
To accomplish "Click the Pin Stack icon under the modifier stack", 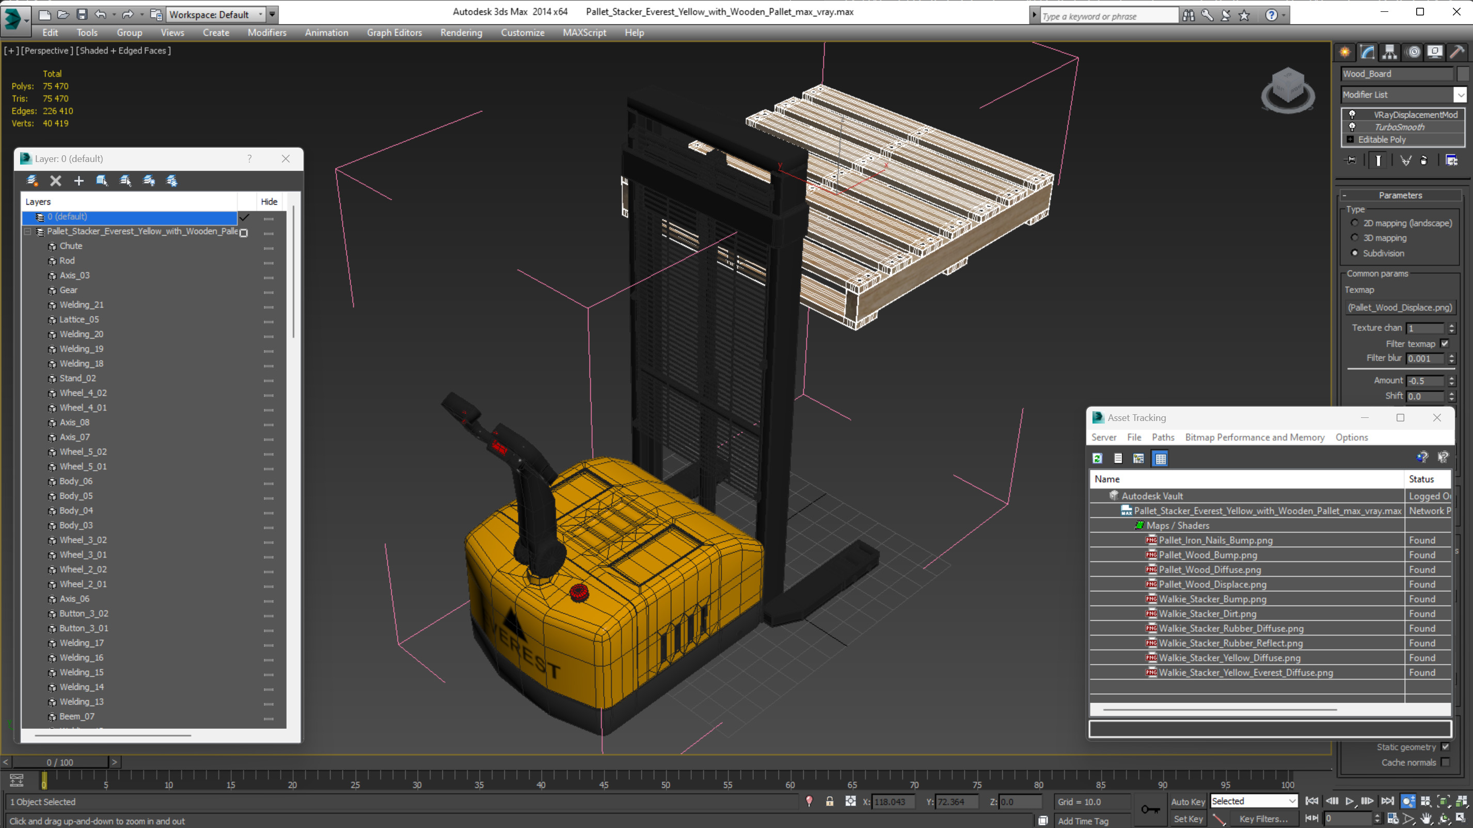I will pyautogui.click(x=1351, y=160).
